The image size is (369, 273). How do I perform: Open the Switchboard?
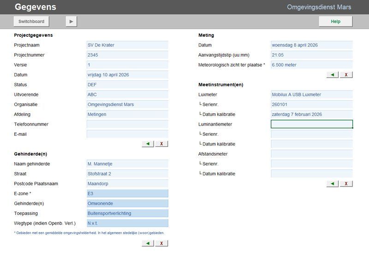31,21
